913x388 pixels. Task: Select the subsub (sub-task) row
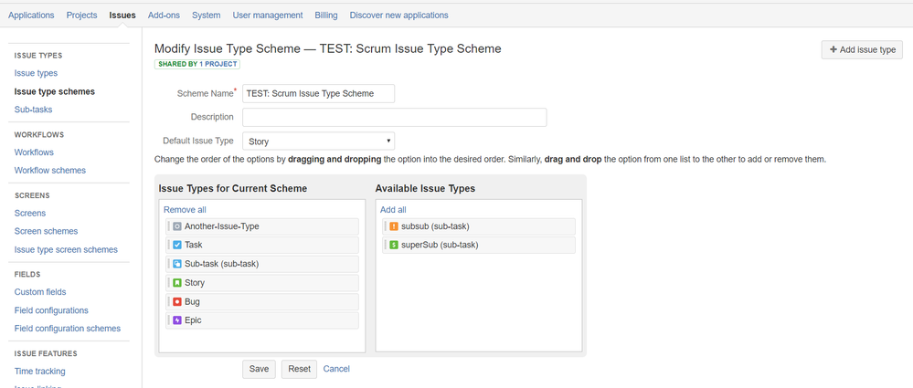click(x=479, y=226)
